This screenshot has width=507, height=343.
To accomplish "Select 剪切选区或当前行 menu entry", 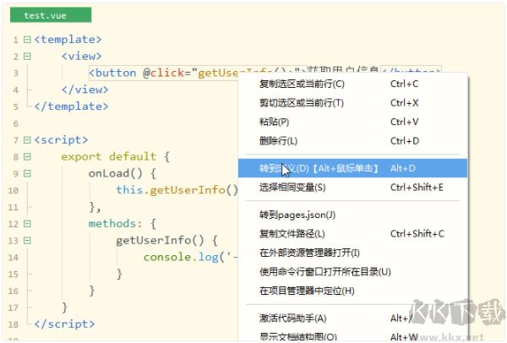I will click(x=301, y=103).
